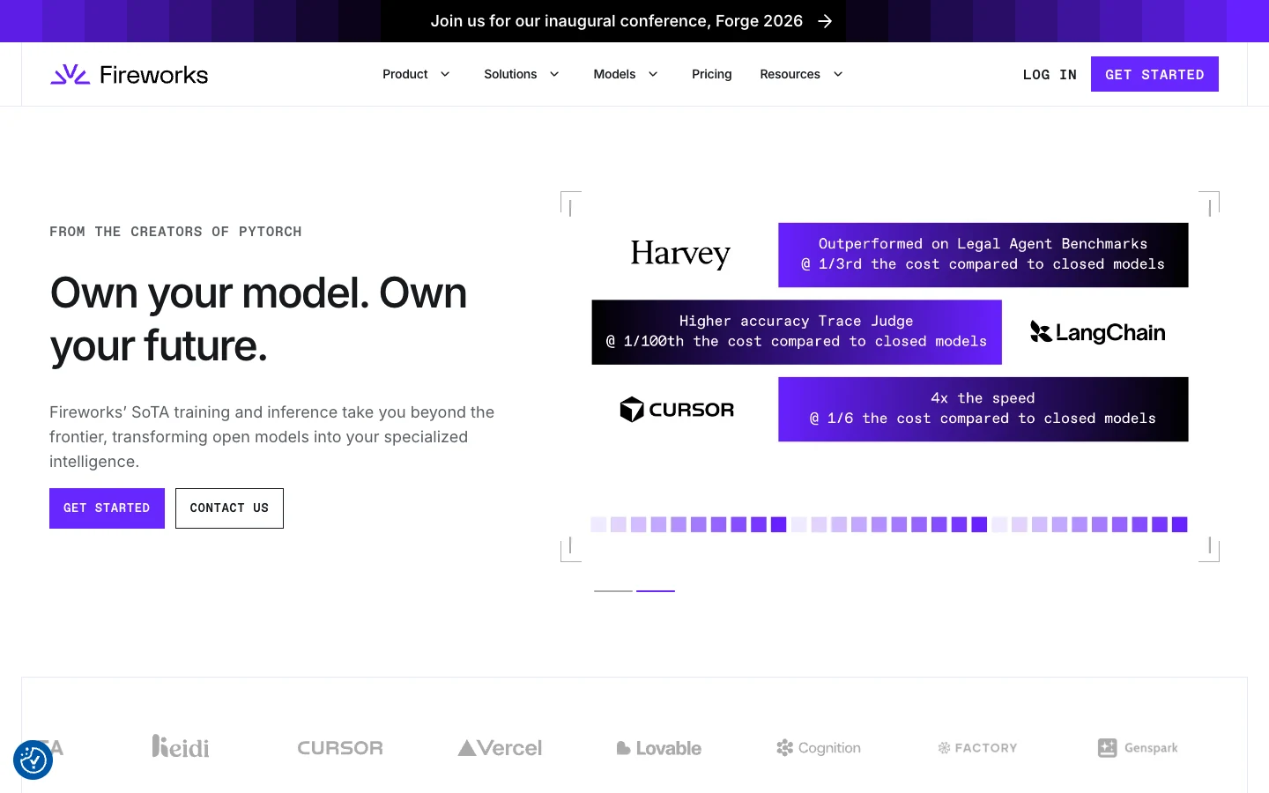Image resolution: width=1269 pixels, height=793 pixels.
Task: Open the cookie preferences icon
Action: tap(33, 760)
